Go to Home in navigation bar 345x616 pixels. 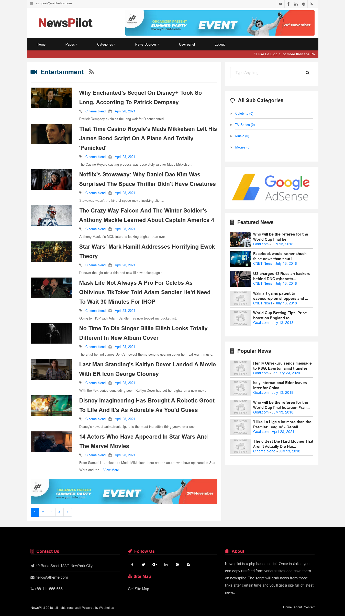41,45
